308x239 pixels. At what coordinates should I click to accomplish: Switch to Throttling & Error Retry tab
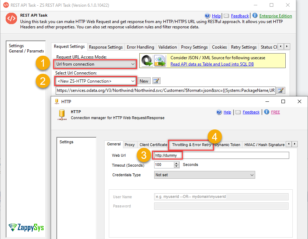point(191,145)
